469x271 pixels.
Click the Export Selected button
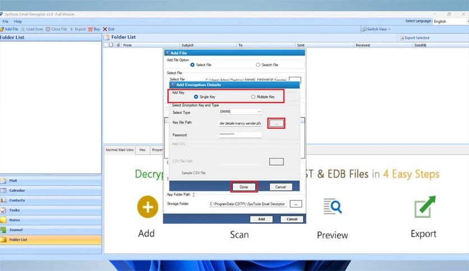point(415,38)
